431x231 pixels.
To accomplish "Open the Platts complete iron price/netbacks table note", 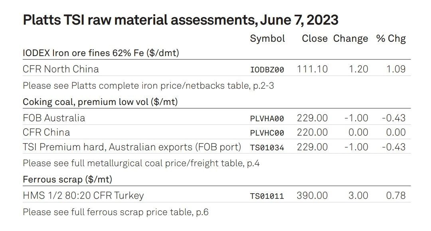I will (x=148, y=85).
